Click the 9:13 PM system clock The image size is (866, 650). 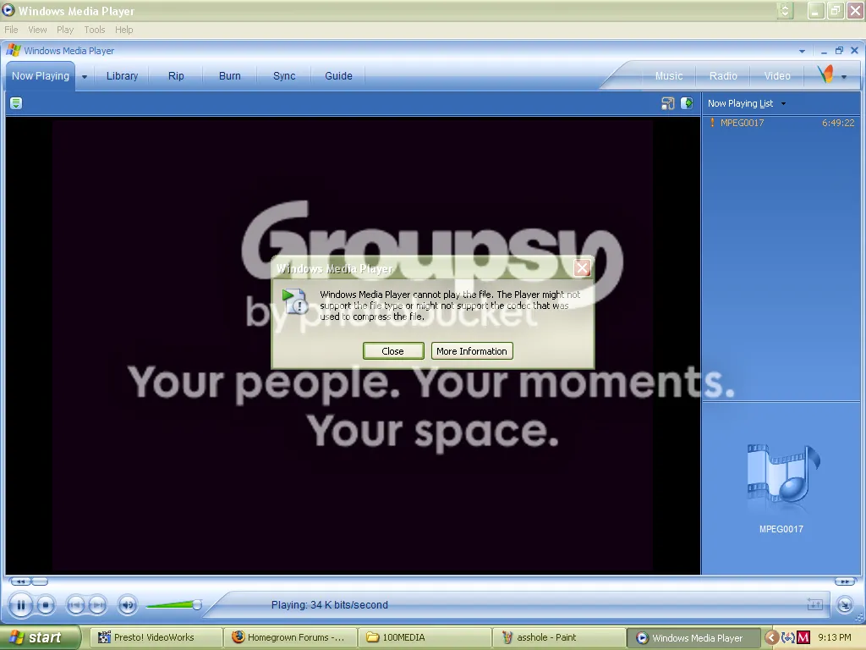coord(835,637)
